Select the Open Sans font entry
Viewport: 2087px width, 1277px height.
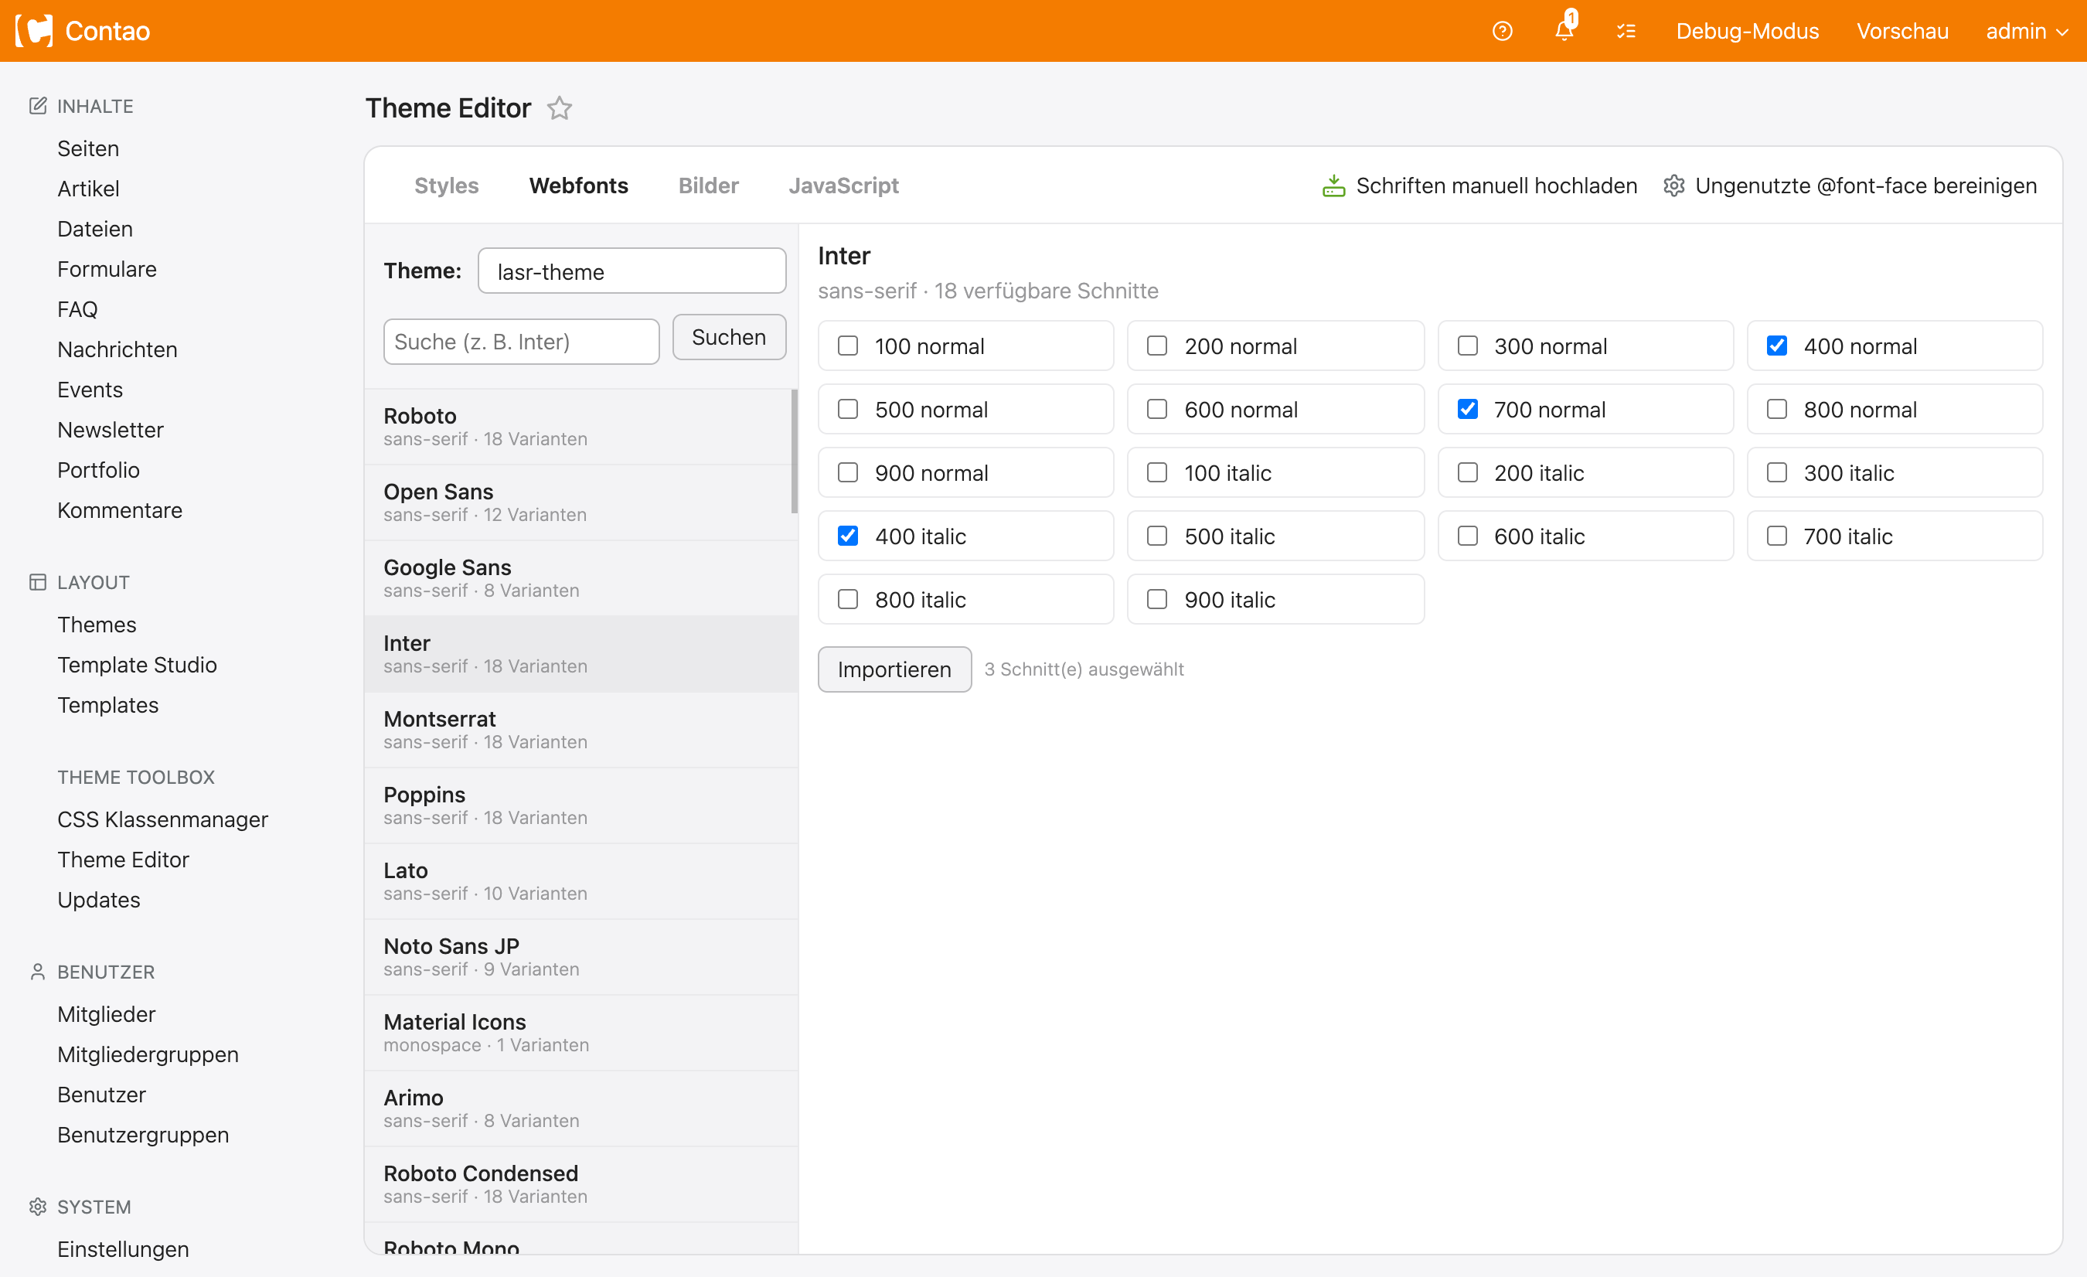(x=581, y=502)
